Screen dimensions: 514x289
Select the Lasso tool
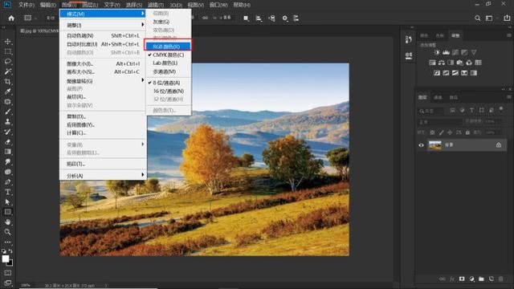coord(7,62)
